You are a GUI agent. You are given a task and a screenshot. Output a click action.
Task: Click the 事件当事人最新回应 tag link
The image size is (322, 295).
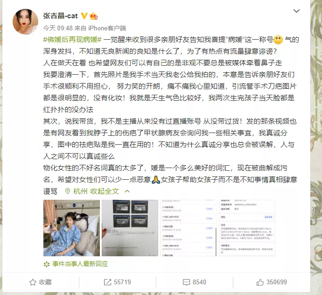click(x=80, y=264)
